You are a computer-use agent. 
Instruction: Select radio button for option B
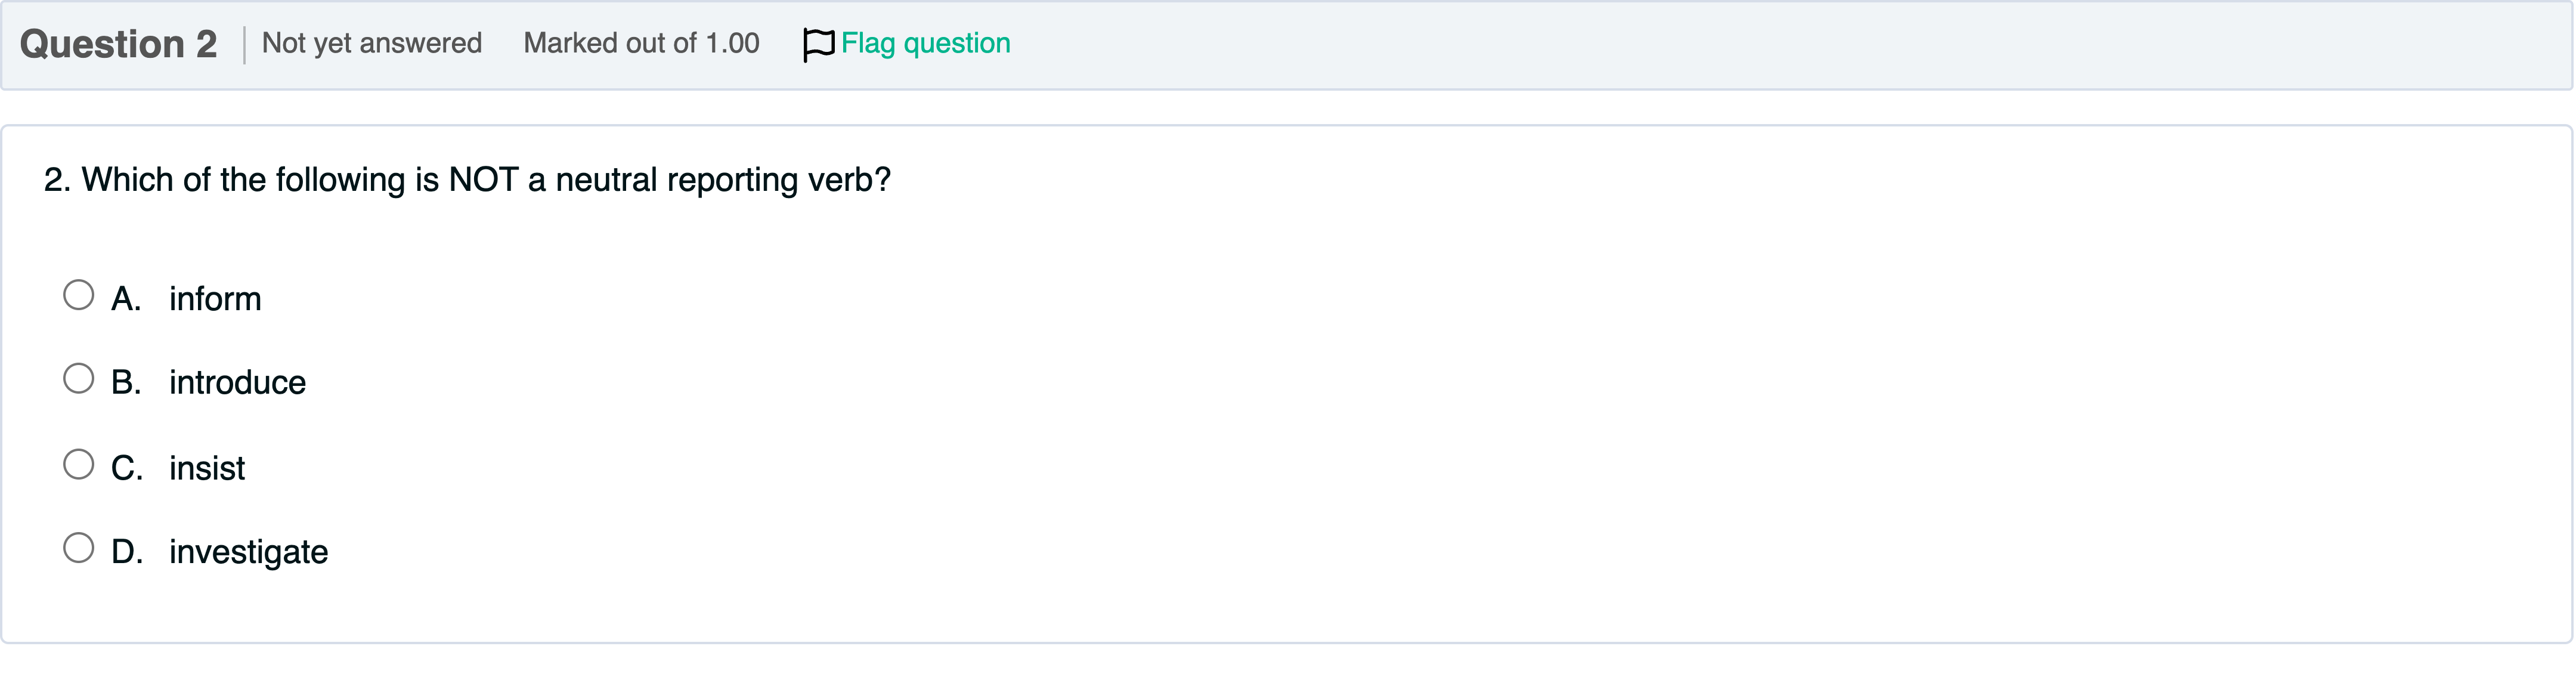(78, 379)
